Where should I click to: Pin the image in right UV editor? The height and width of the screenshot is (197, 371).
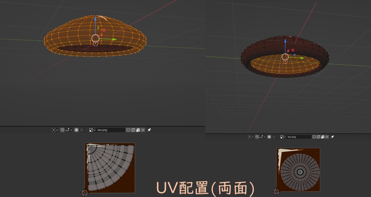coord(332,137)
